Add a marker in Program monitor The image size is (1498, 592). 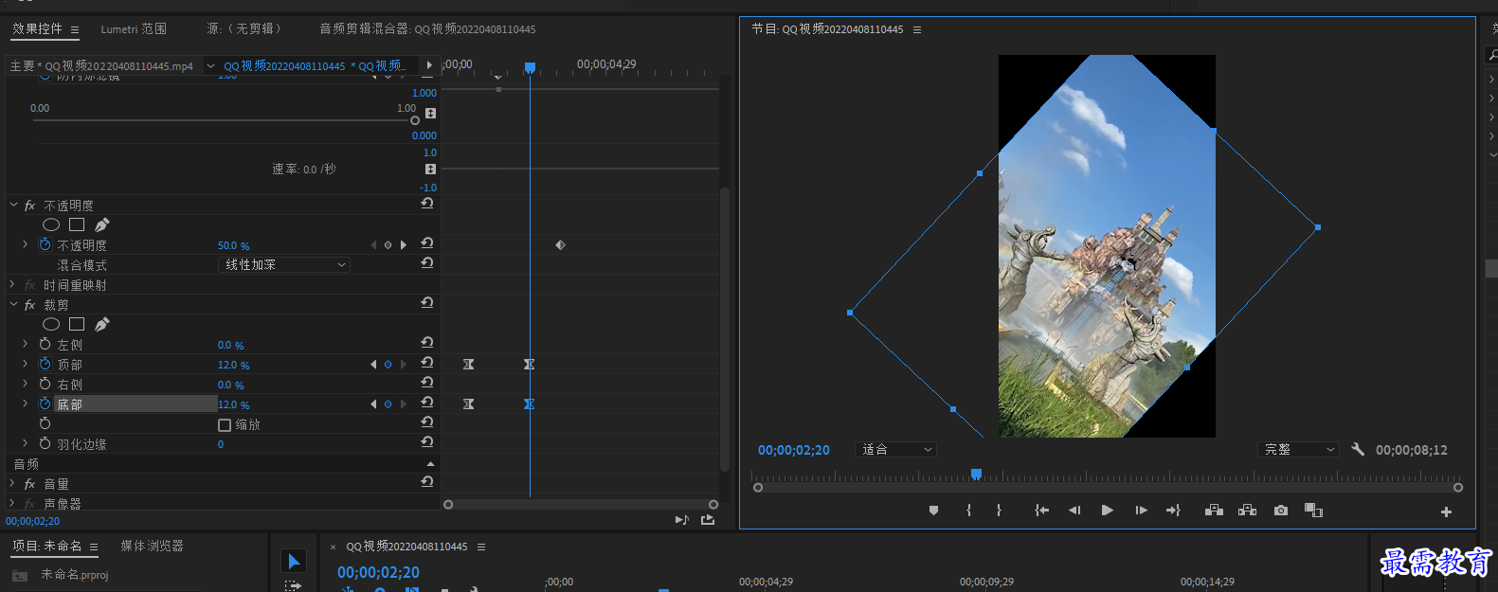pos(933,511)
